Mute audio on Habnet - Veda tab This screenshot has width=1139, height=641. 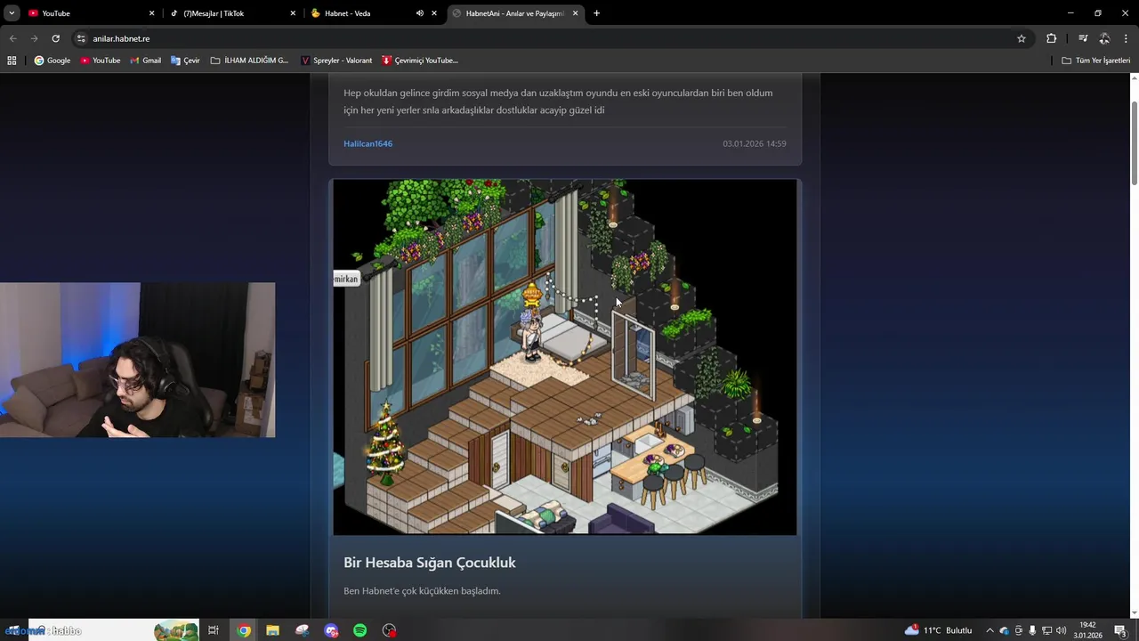tap(419, 13)
